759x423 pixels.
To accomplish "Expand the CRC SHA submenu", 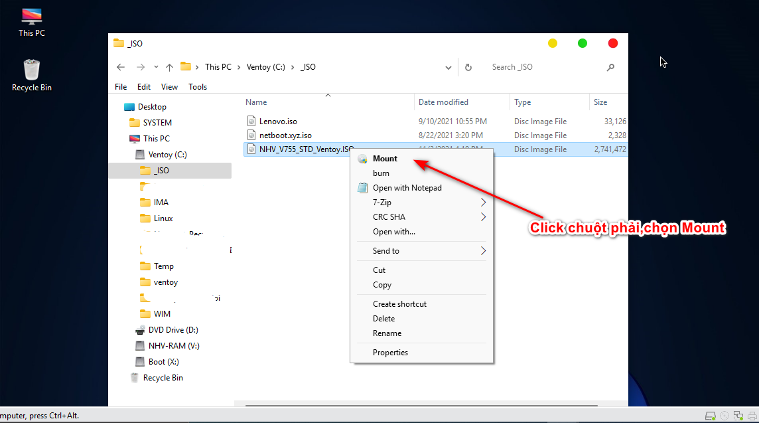I will pyautogui.click(x=421, y=217).
